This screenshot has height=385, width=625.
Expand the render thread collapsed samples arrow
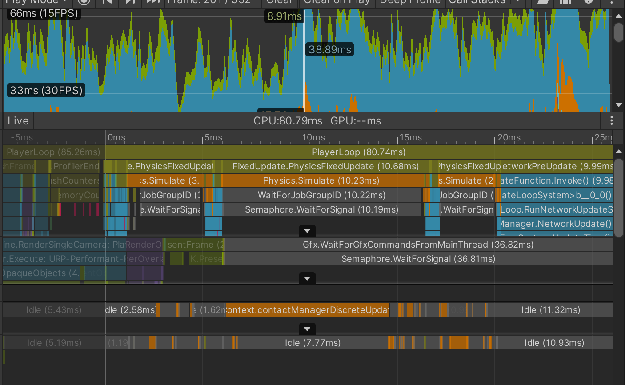(x=307, y=278)
